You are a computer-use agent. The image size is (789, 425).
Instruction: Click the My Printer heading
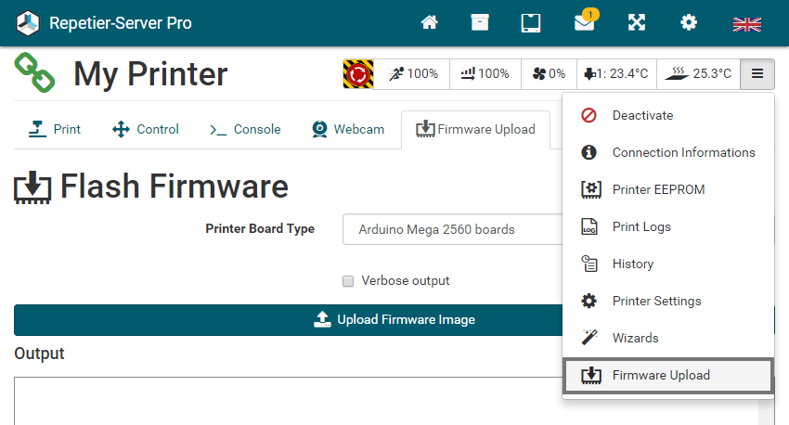(x=150, y=74)
